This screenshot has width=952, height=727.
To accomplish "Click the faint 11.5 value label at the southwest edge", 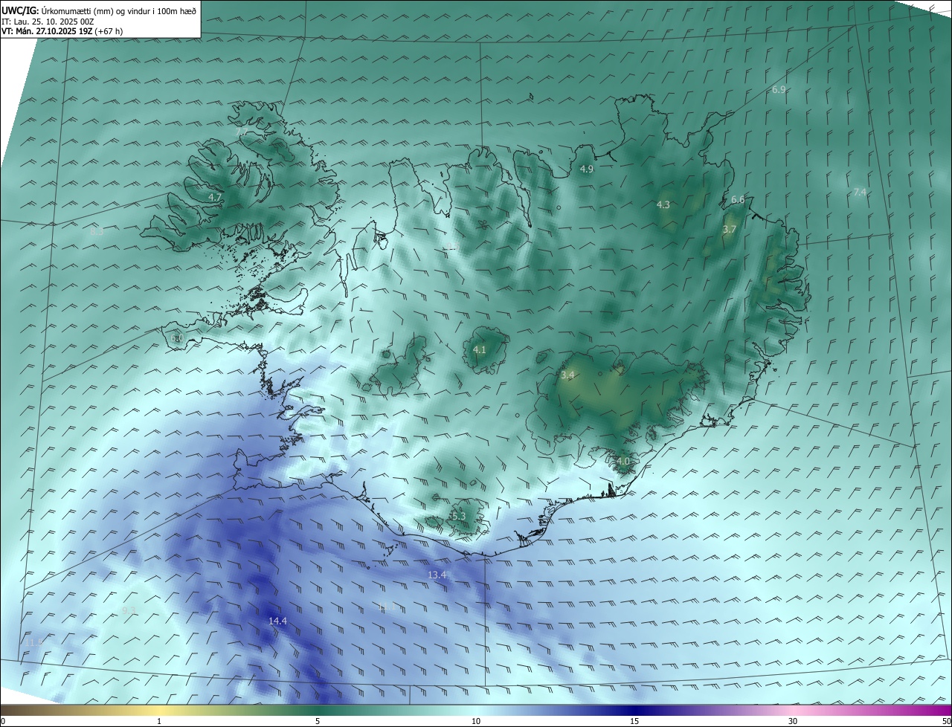I will (34, 642).
